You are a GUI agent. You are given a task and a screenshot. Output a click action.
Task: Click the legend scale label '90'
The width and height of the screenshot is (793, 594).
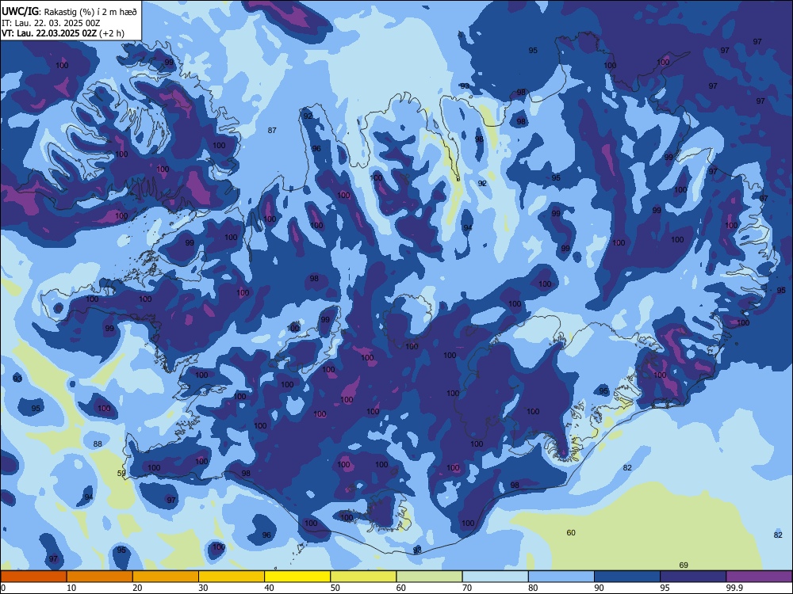(599, 588)
